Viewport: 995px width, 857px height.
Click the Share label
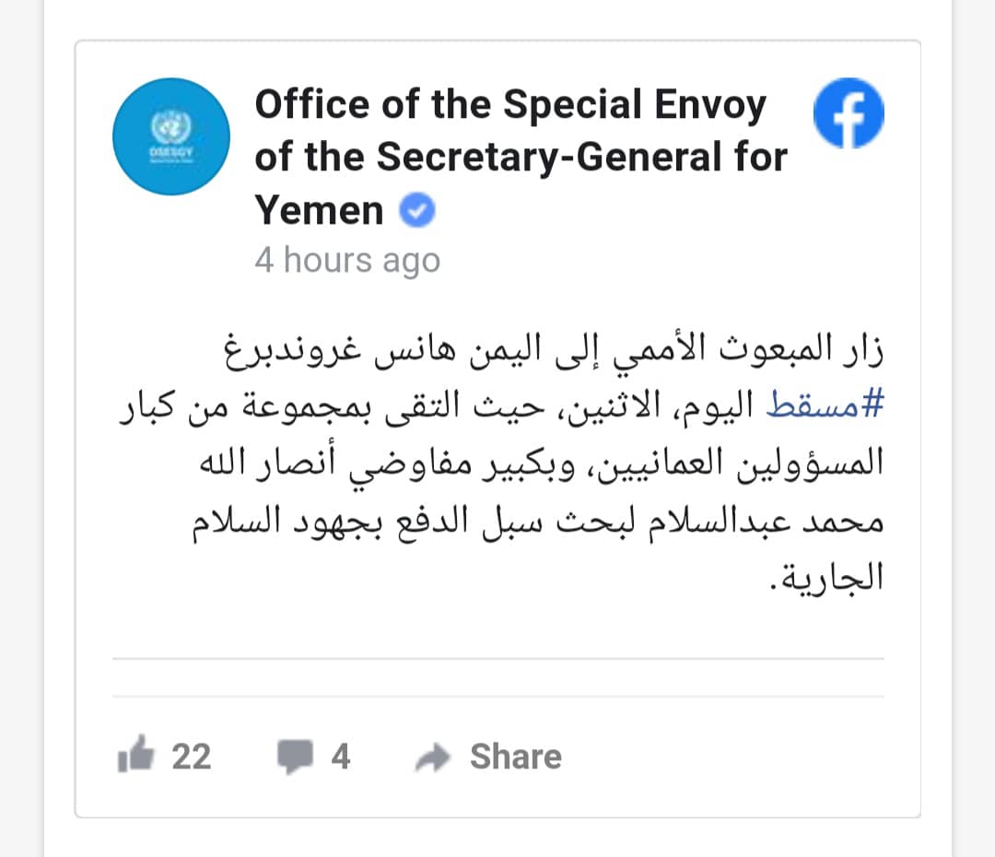click(x=516, y=757)
